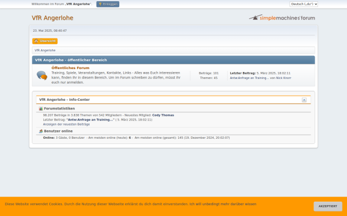
Task: Click Forumstatistiken heading link
Action: point(60,108)
